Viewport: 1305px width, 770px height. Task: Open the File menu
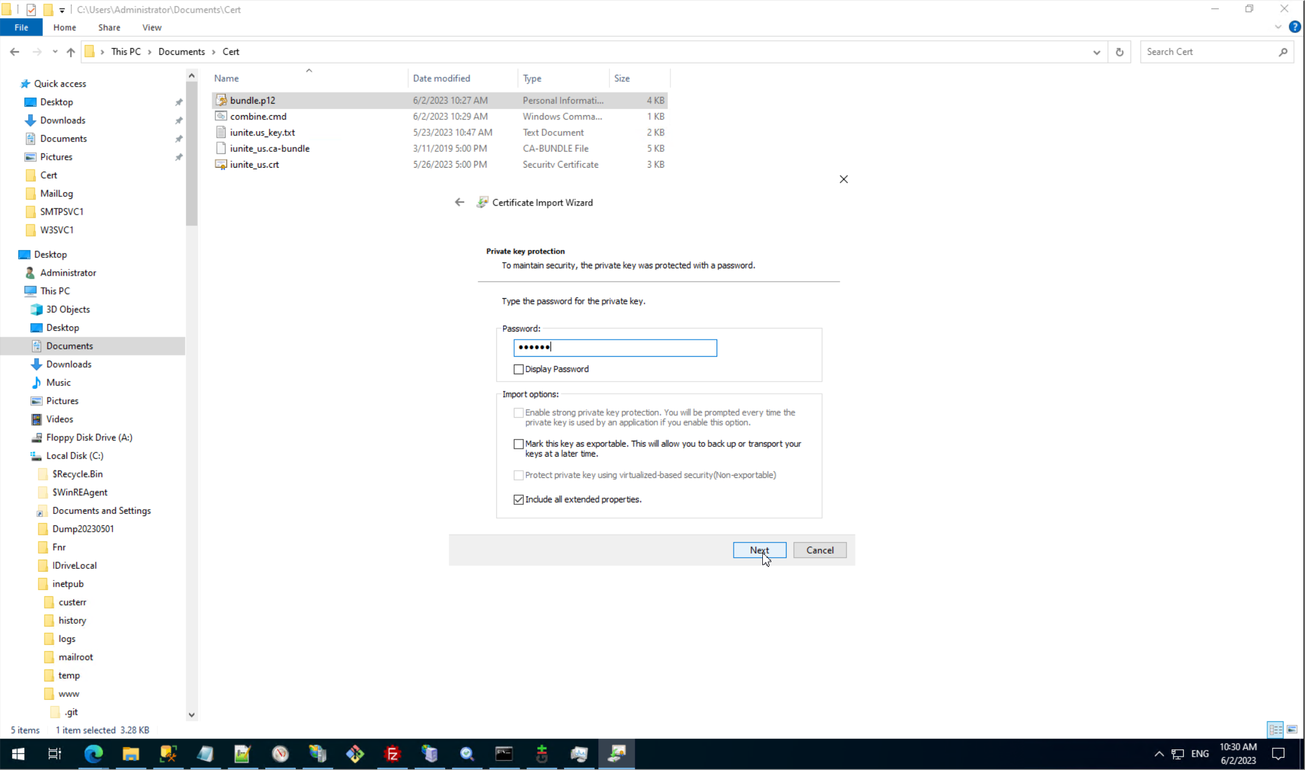coord(21,27)
